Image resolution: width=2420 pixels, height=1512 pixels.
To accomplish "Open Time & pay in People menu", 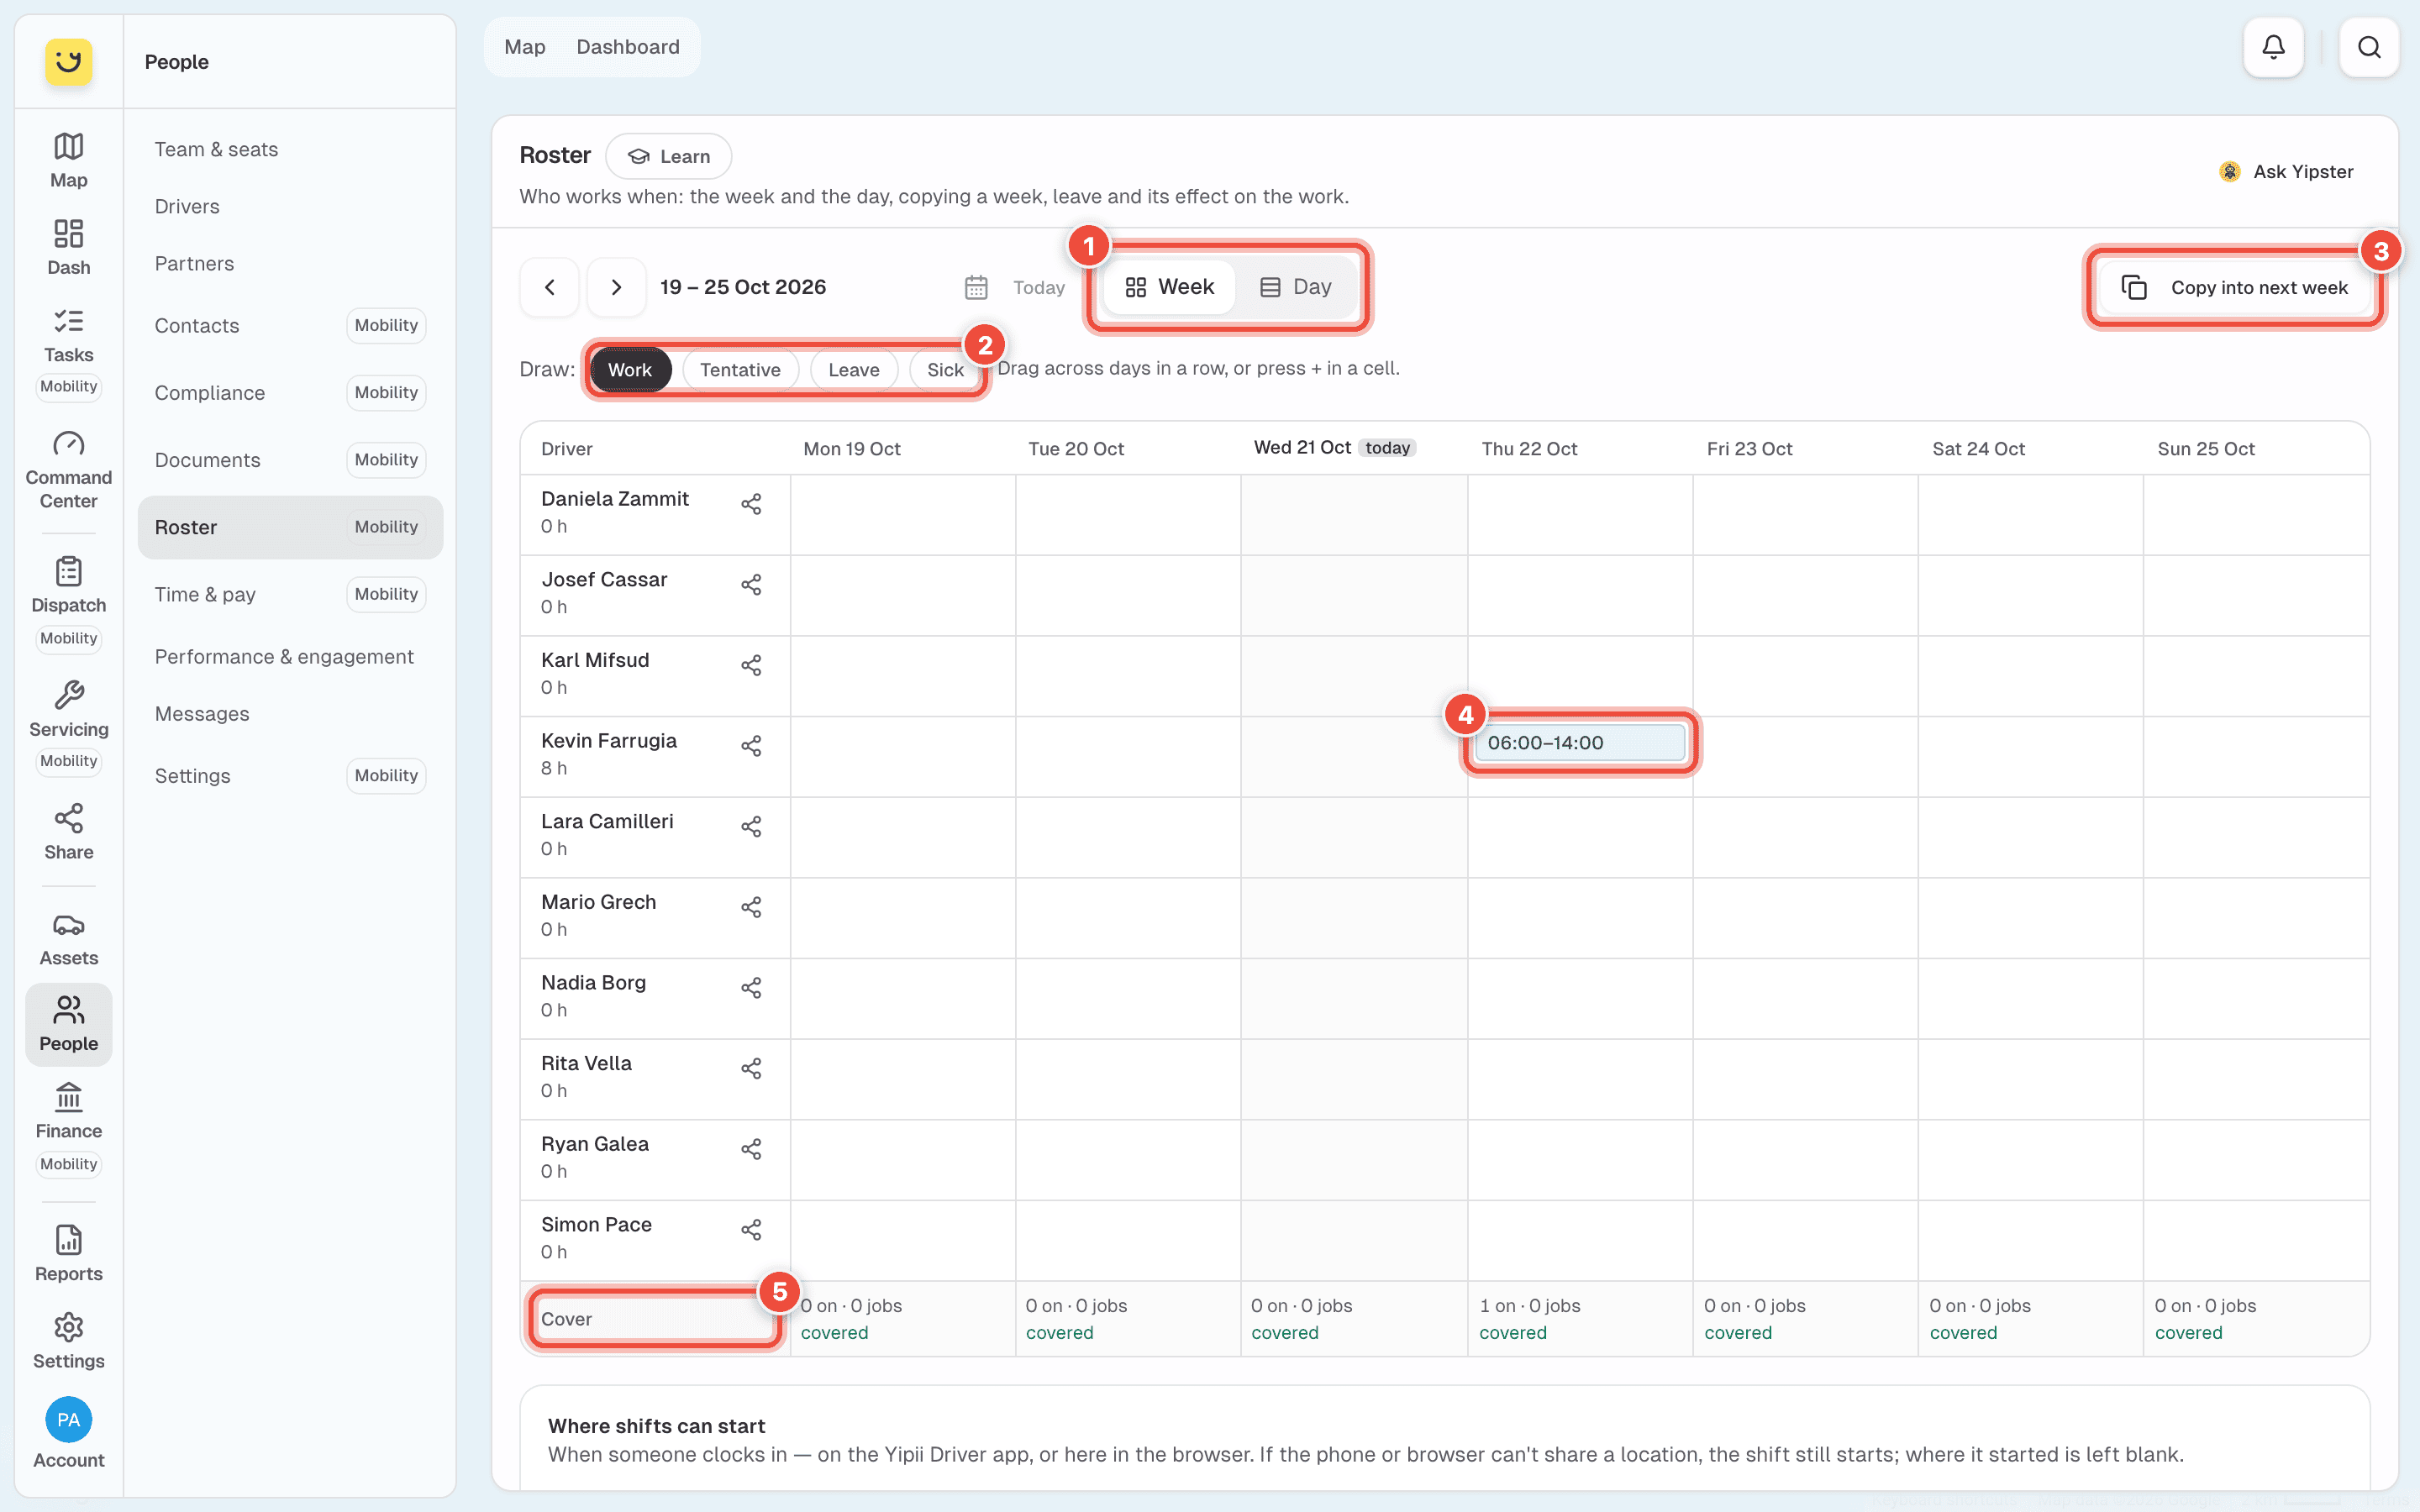I will [x=290, y=594].
